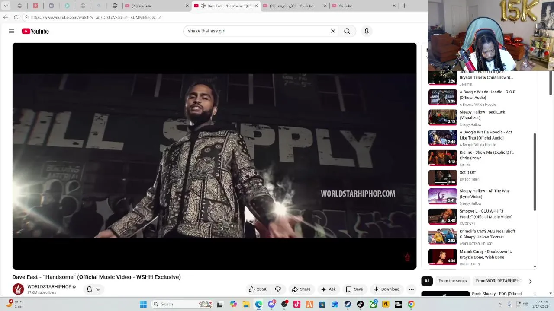Switch to the last 'YouTube' browser tab
554x311 pixels.
click(x=364, y=6)
